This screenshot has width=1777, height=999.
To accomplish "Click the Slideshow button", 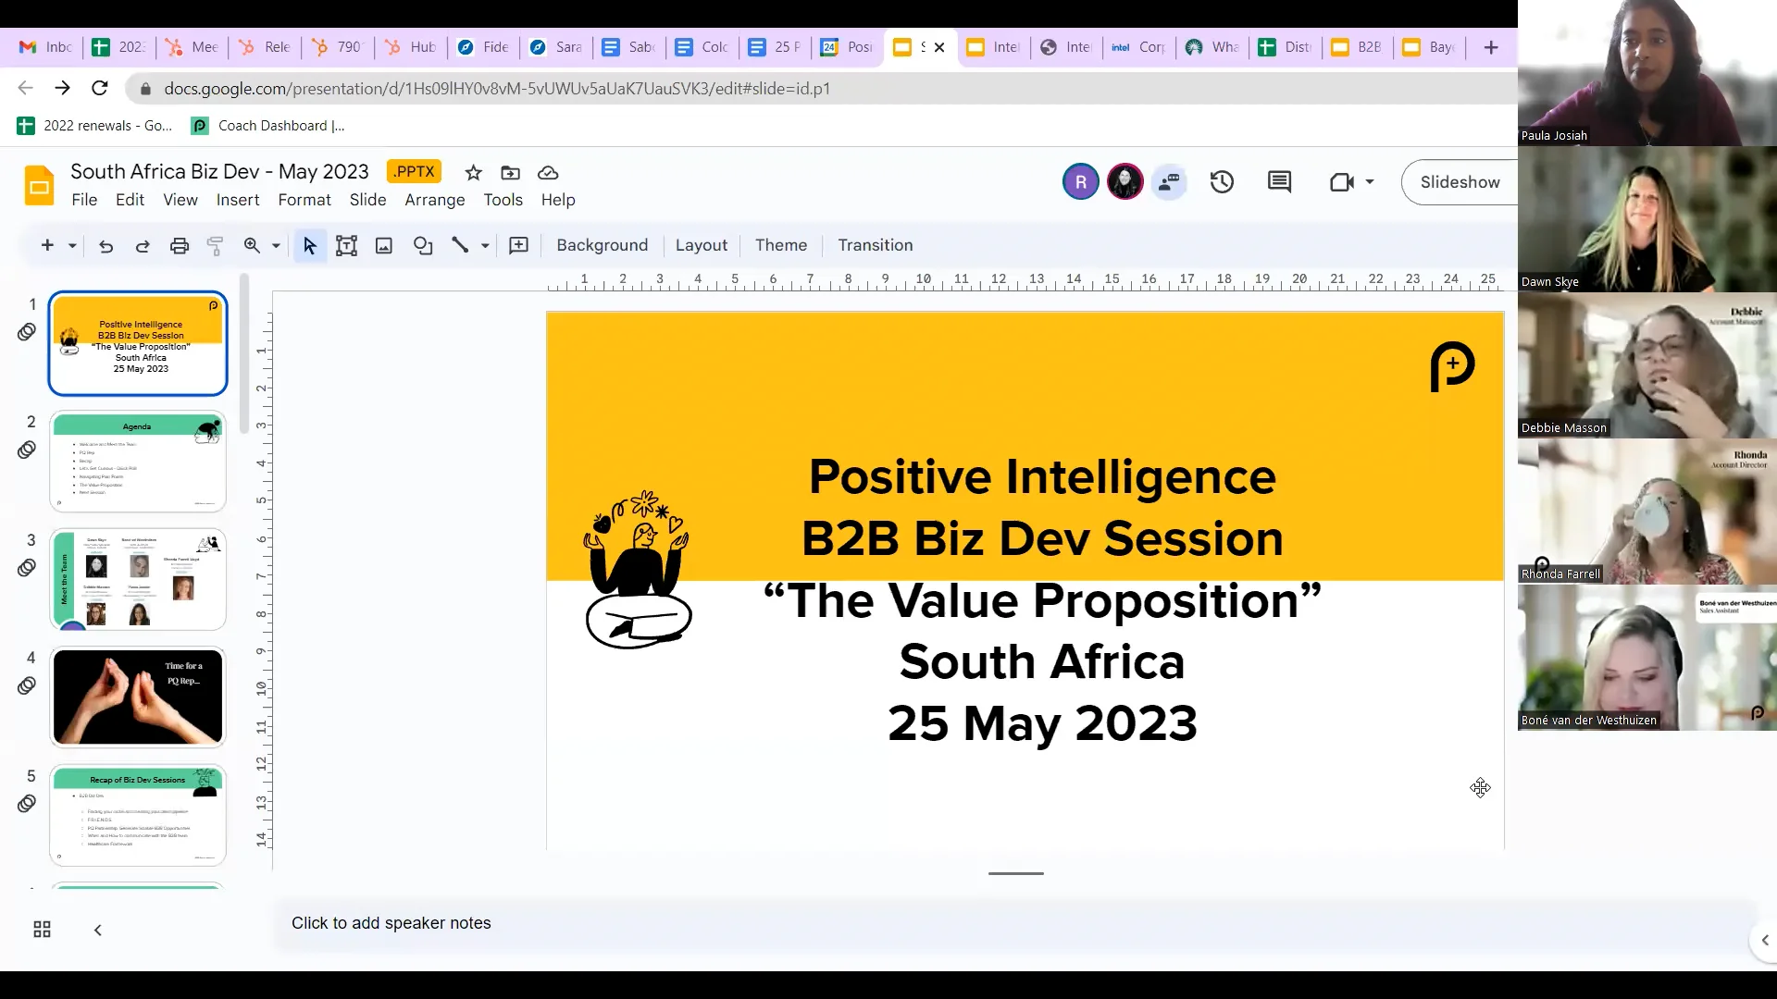I will 1460,182.
